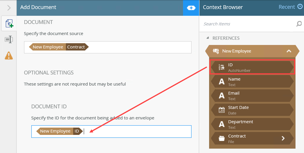Click the document source input box

[x=108, y=47]
